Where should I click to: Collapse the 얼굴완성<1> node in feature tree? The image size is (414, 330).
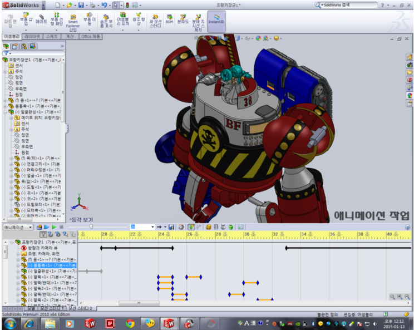click(5, 112)
